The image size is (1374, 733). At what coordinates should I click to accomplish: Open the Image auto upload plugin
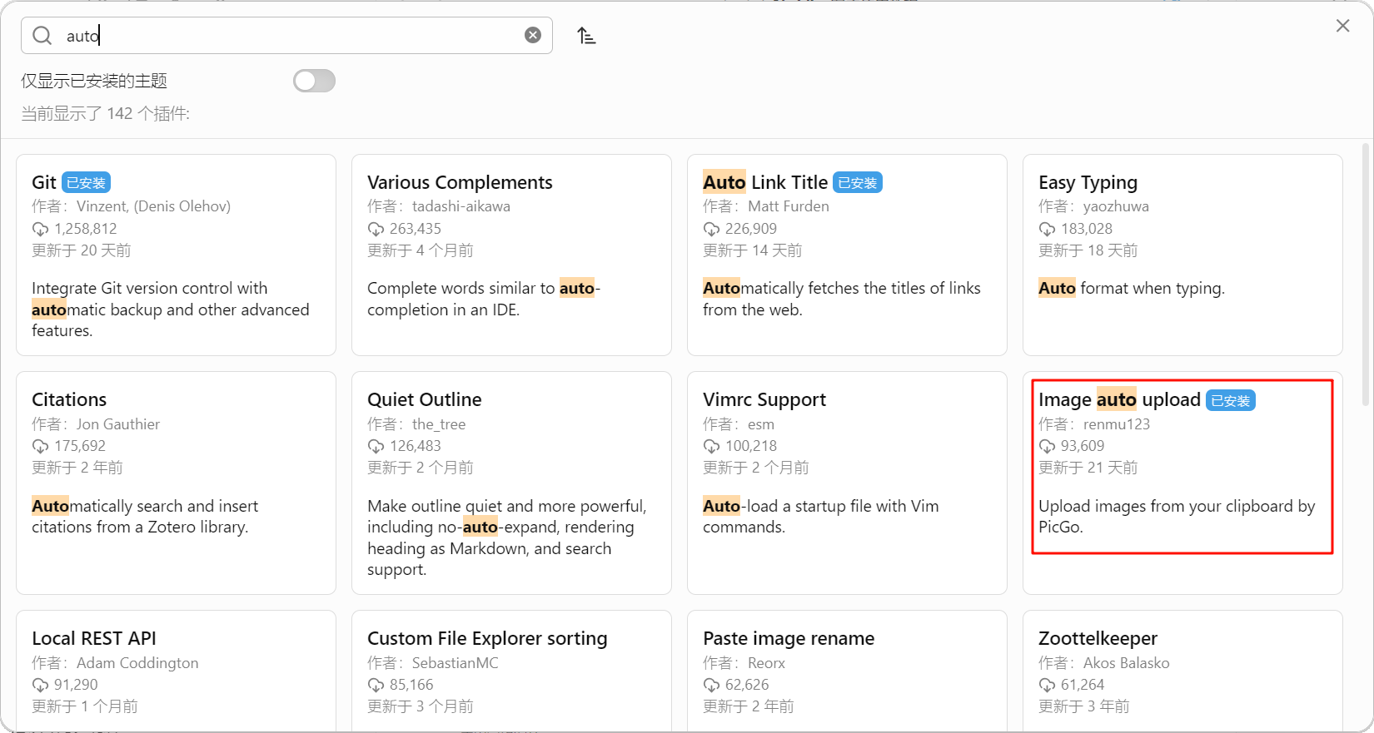[x=1182, y=483]
